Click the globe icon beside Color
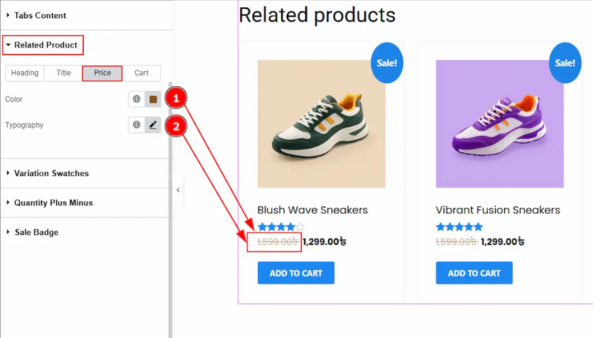 click(x=137, y=100)
